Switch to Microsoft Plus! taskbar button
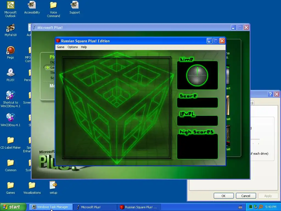 95,207
